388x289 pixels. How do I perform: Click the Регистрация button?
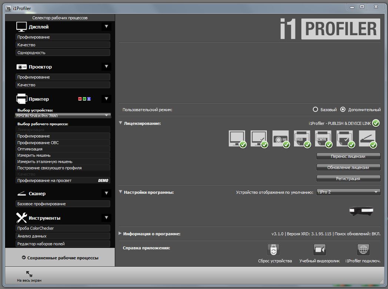(348, 179)
